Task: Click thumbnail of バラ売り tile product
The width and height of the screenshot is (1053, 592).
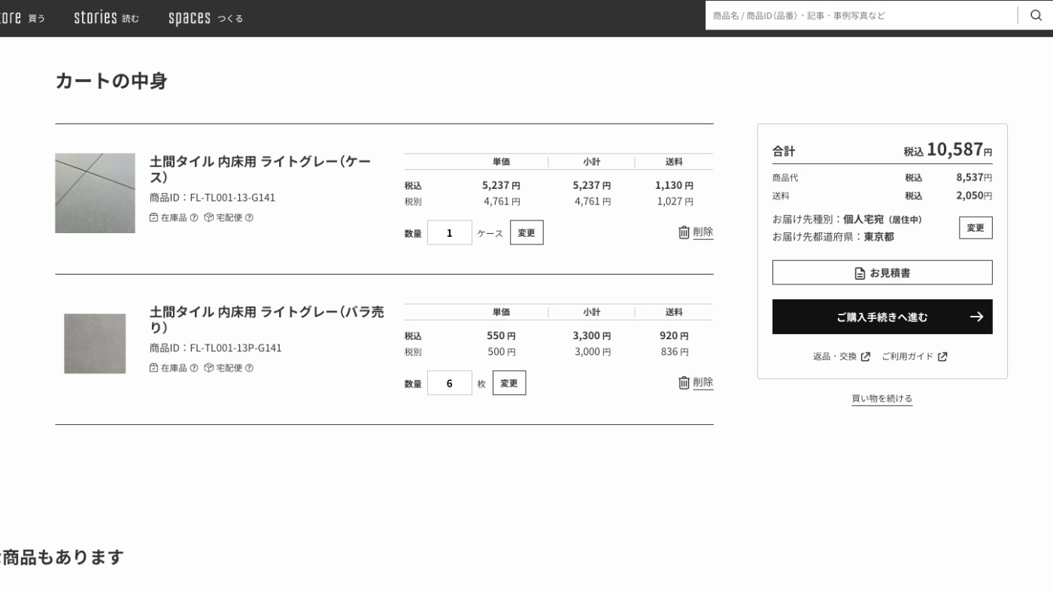Action: coord(95,344)
